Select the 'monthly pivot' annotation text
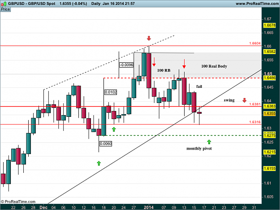 (x=199, y=149)
